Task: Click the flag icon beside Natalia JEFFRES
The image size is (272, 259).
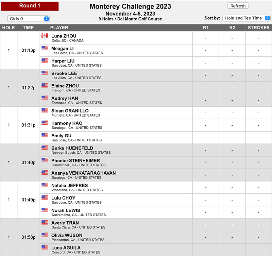Action: 45,185
